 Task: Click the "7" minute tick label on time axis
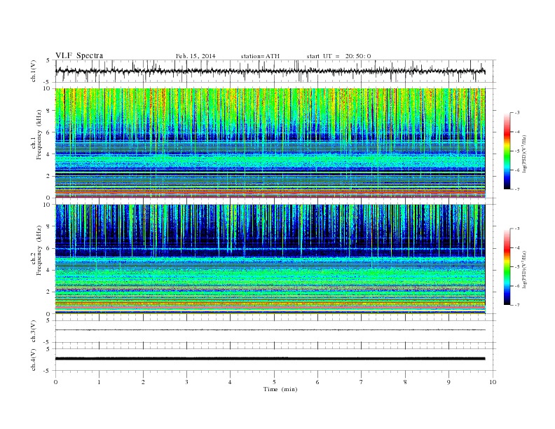362,382
